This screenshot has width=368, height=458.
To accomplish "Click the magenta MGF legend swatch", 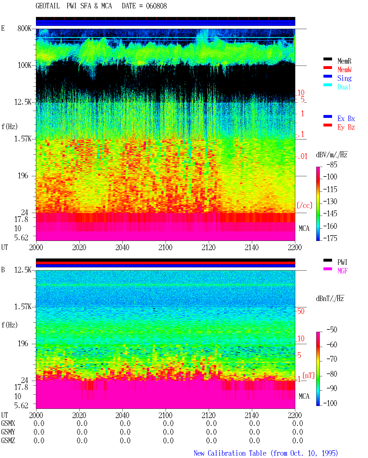I will pos(328,269).
